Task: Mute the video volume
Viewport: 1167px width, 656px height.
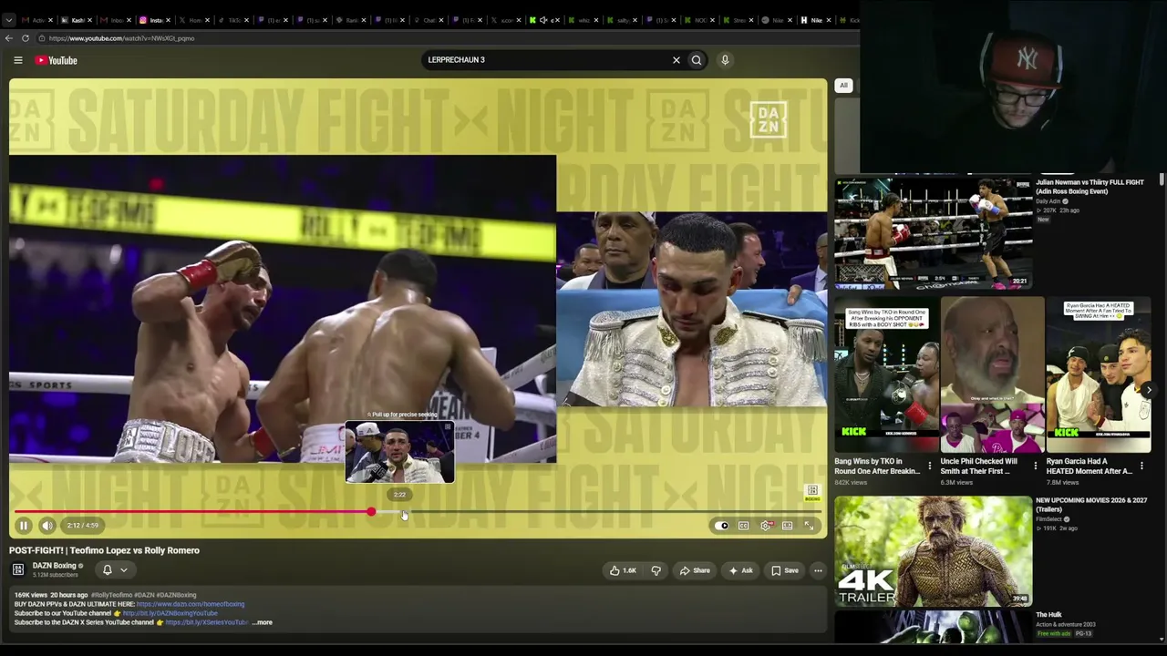Action: [x=46, y=526]
